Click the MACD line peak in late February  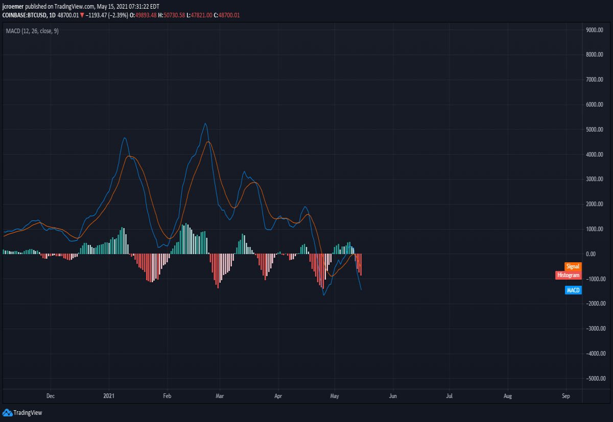click(x=205, y=123)
